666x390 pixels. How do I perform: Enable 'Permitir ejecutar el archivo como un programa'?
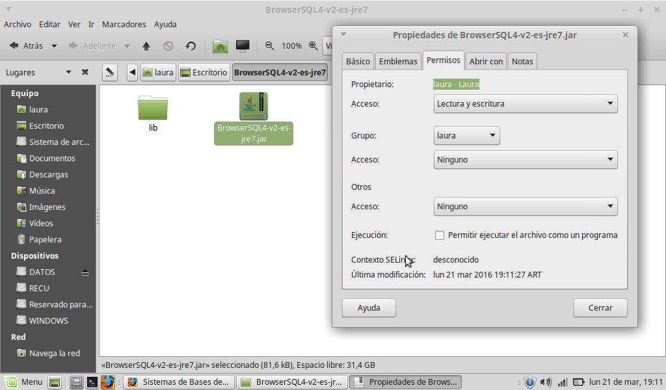[x=440, y=235]
